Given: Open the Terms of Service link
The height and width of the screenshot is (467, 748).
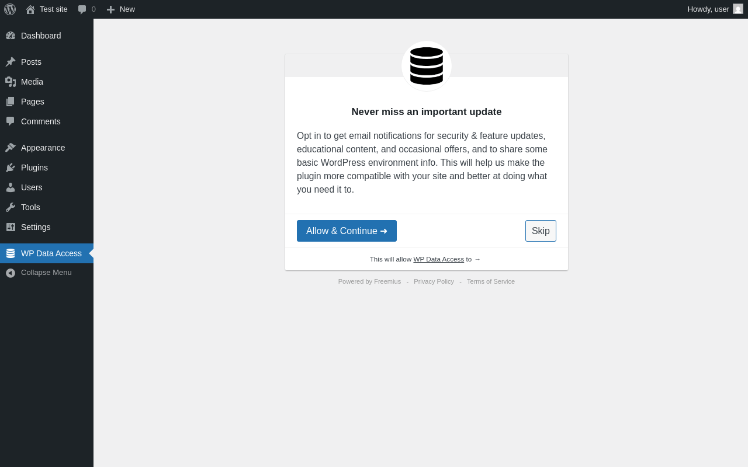Looking at the screenshot, I should coord(491,281).
